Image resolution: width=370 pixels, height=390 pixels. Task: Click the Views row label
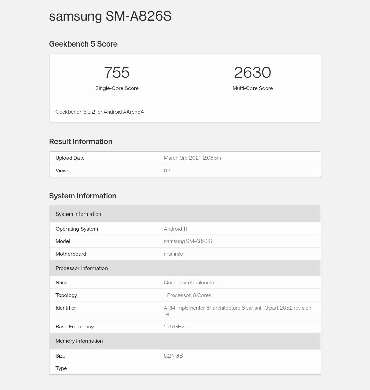pyautogui.click(x=62, y=171)
